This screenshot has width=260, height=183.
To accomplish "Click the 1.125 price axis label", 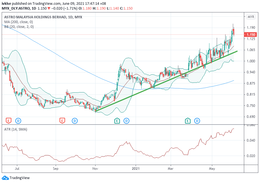I will tap(251, 39).
